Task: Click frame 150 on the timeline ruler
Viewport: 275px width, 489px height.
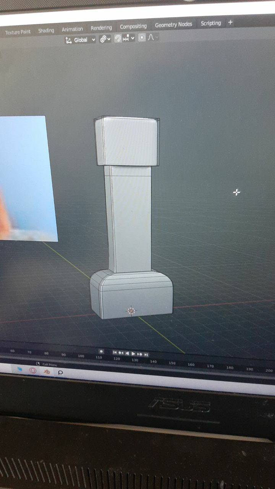Action: pos(172,363)
